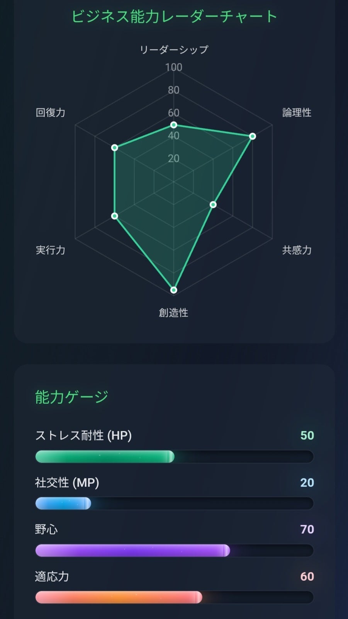Click the ストレス耐性 (HP) green gauge bar
Screen dimensions: 348x619
click(x=105, y=457)
